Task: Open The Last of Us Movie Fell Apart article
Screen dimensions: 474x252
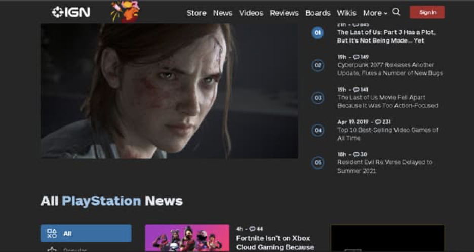Action: 387,102
